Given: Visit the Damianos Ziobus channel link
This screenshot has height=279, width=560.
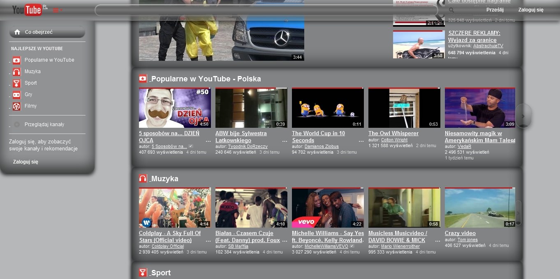Looking at the screenshot, I should click(322, 147).
